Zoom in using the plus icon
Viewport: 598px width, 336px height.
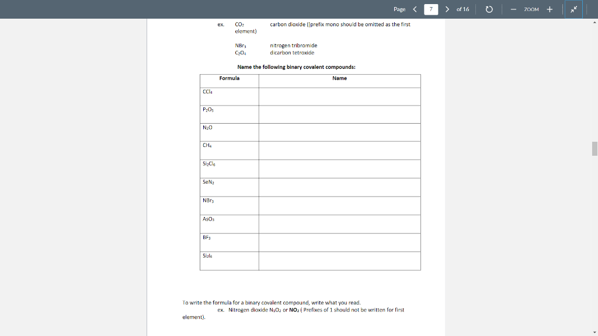click(550, 9)
